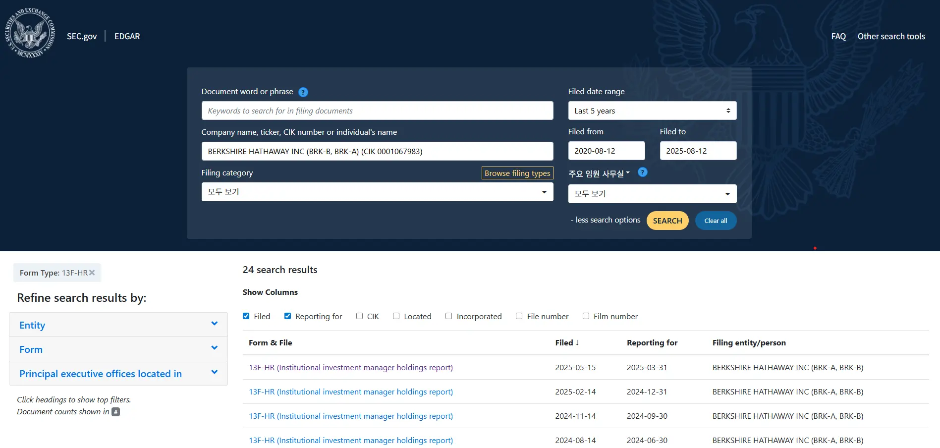Image resolution: width=940 pixels, height=448 pixels.
Task: Expand the Form filter section
Action: (x=118, y=349)
